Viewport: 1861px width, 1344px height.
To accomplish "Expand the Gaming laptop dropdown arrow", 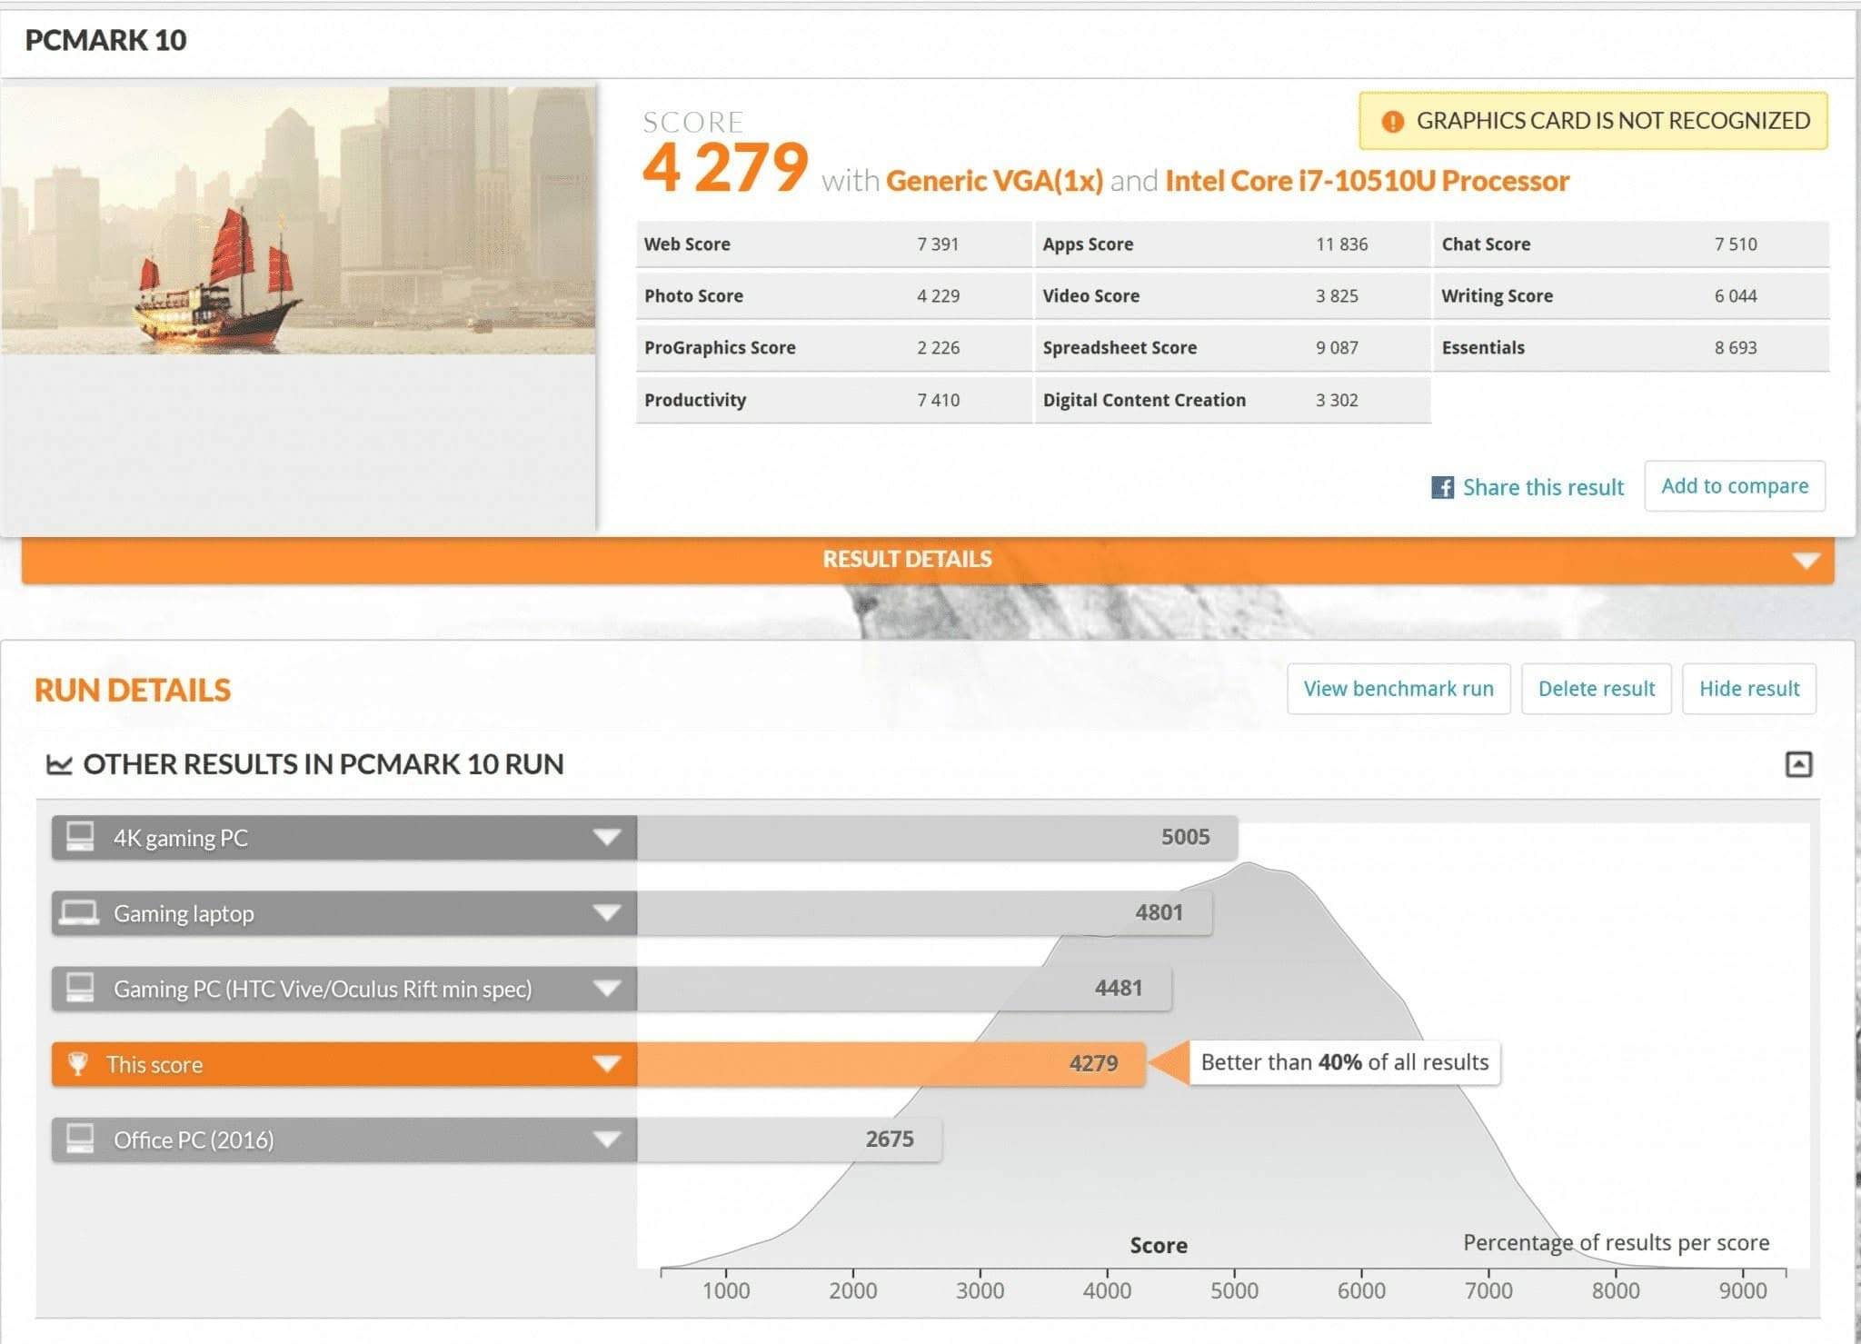I will click(606, 912).
